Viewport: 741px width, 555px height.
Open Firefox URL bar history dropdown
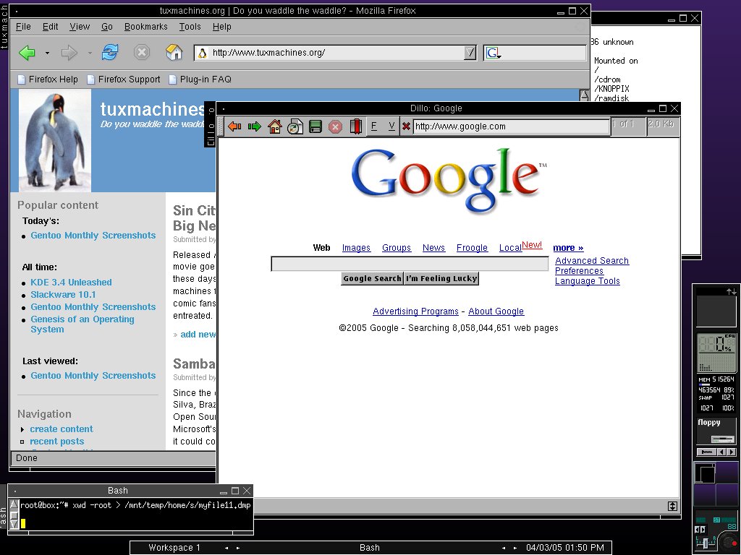(x=470, y=53)
